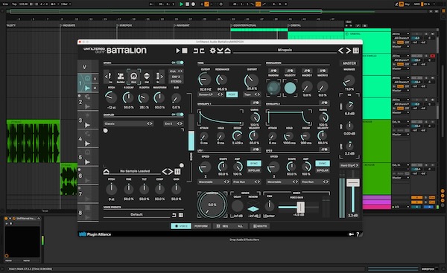Change the sampler Env 2 selector

174,123
